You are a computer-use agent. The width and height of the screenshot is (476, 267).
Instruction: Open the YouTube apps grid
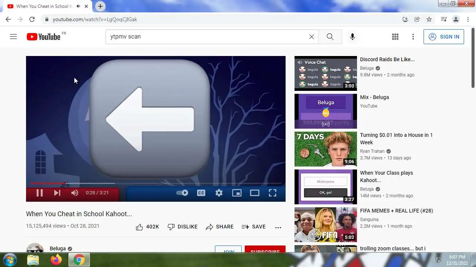395,37
